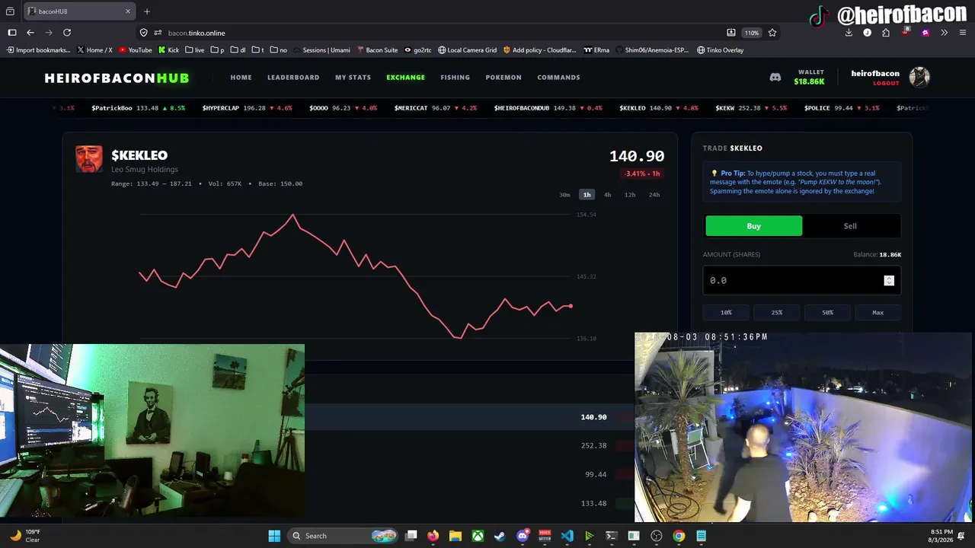Image resolution: width=975 pixels, height=548 pixels.
Task: Open Steam from the taskbar
Action: [x=500, y=536]
